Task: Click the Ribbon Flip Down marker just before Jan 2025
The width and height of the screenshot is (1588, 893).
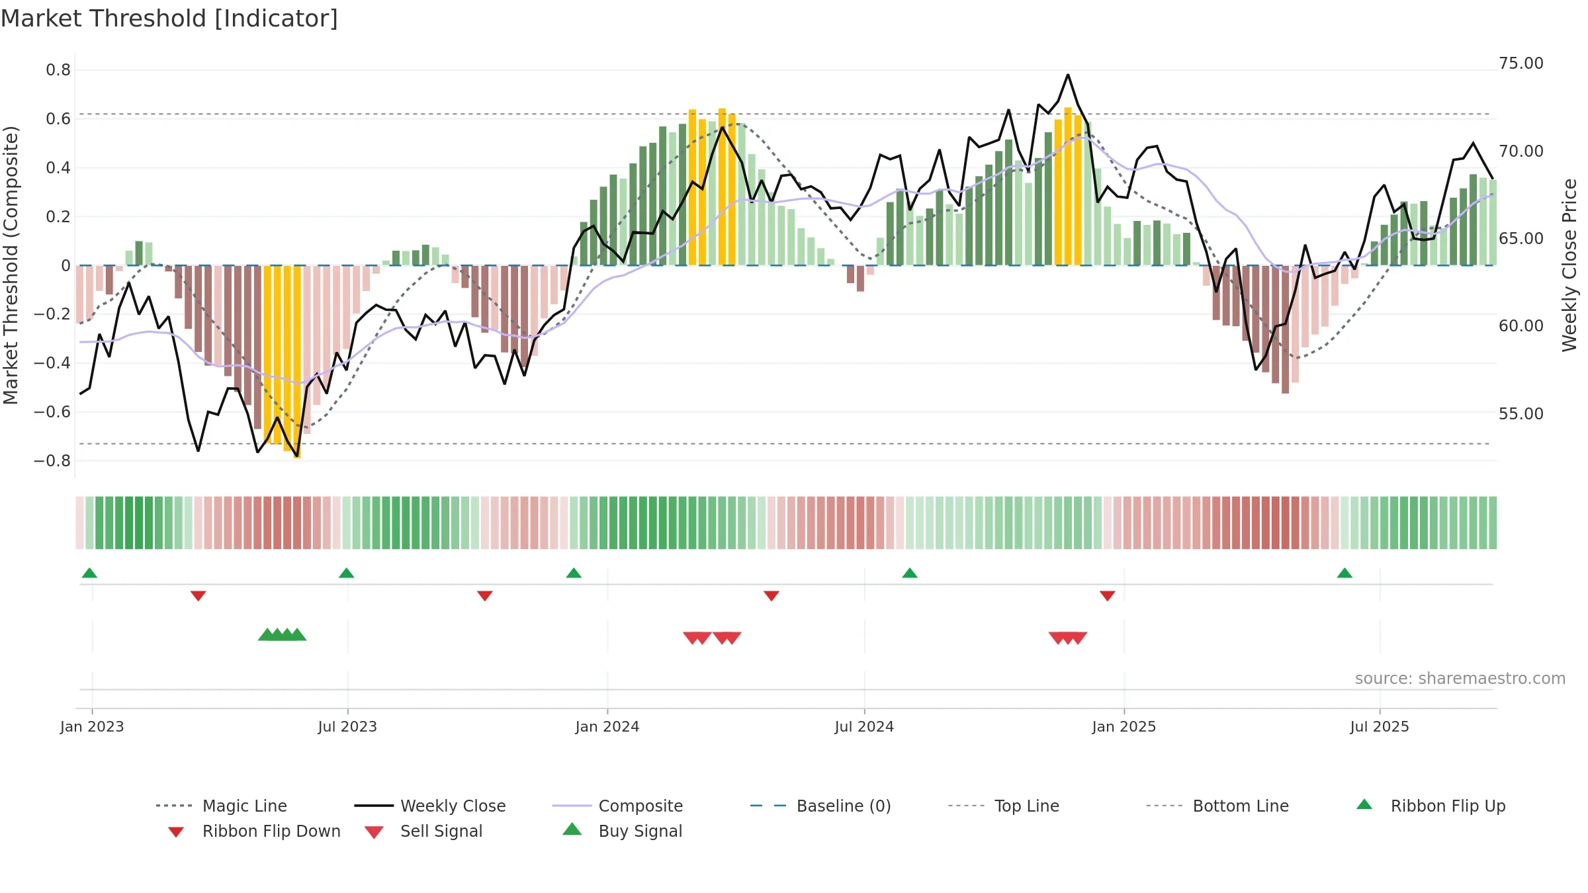Action: pyautogui.click(x=1108, y=596)
